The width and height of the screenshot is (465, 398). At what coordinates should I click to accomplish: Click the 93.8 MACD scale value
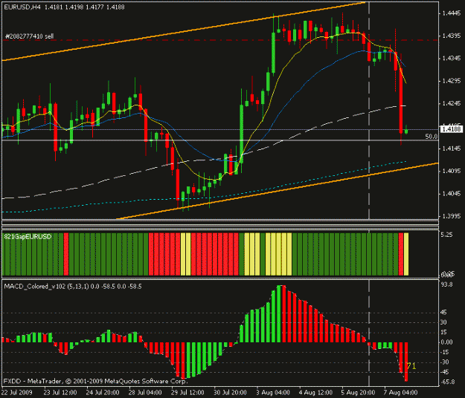coord(447,284)
